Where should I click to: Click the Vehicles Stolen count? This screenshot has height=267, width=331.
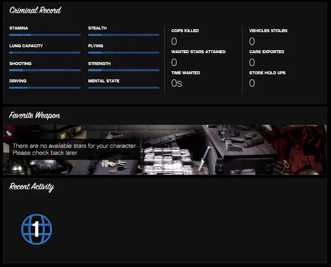252,41
